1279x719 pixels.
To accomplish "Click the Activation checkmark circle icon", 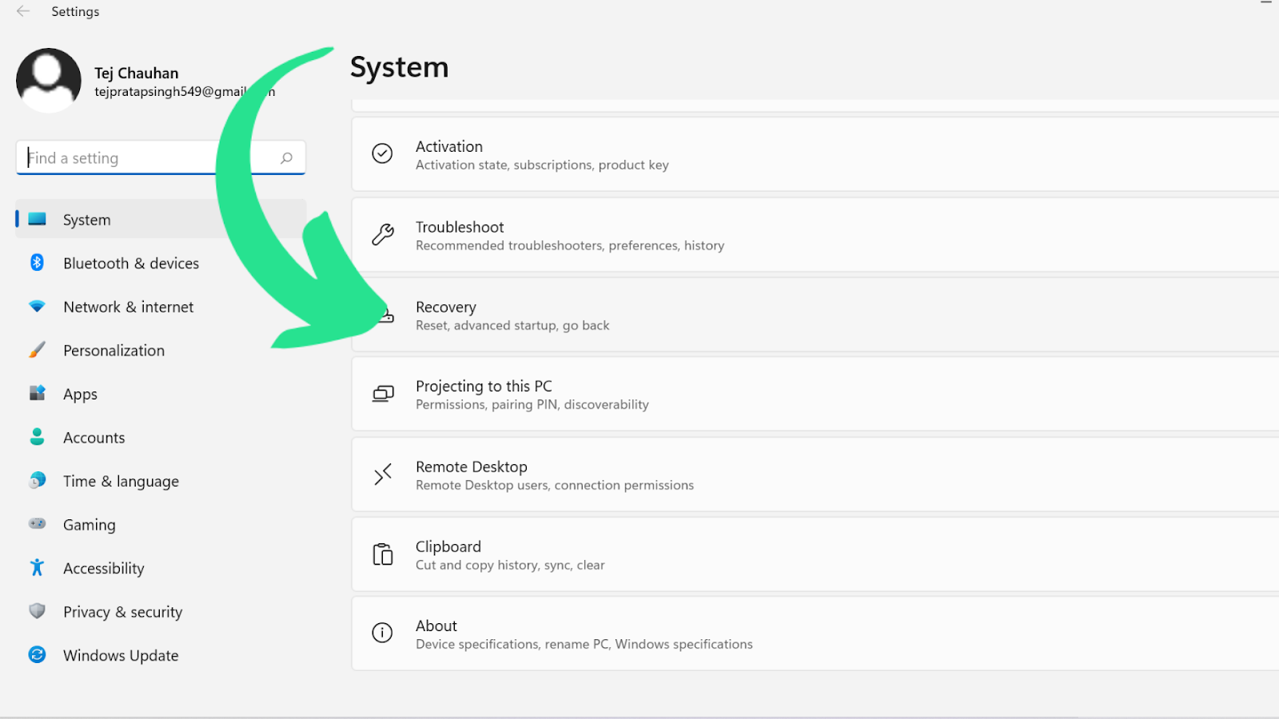I will (x=383, y=153).
